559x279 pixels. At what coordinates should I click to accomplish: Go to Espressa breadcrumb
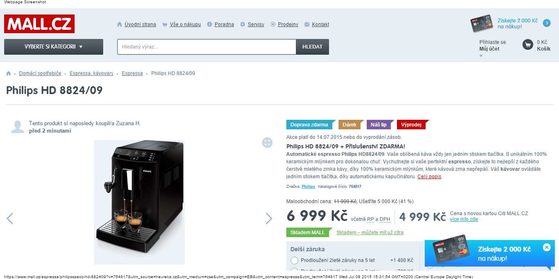tap(132, 73)
